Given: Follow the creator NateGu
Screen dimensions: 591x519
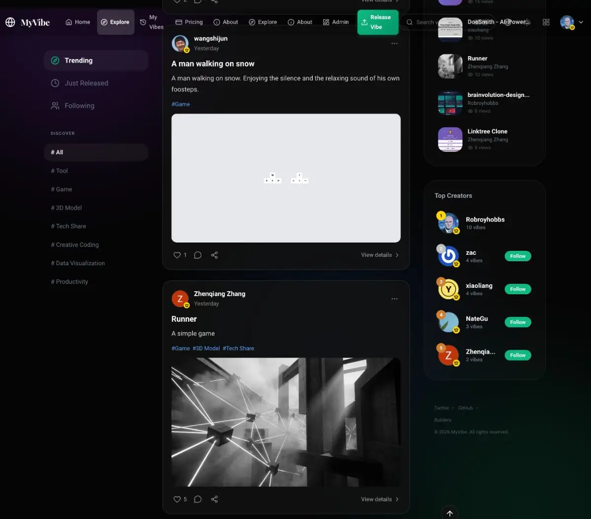Looking at the screenshot, I should (518, 322).
